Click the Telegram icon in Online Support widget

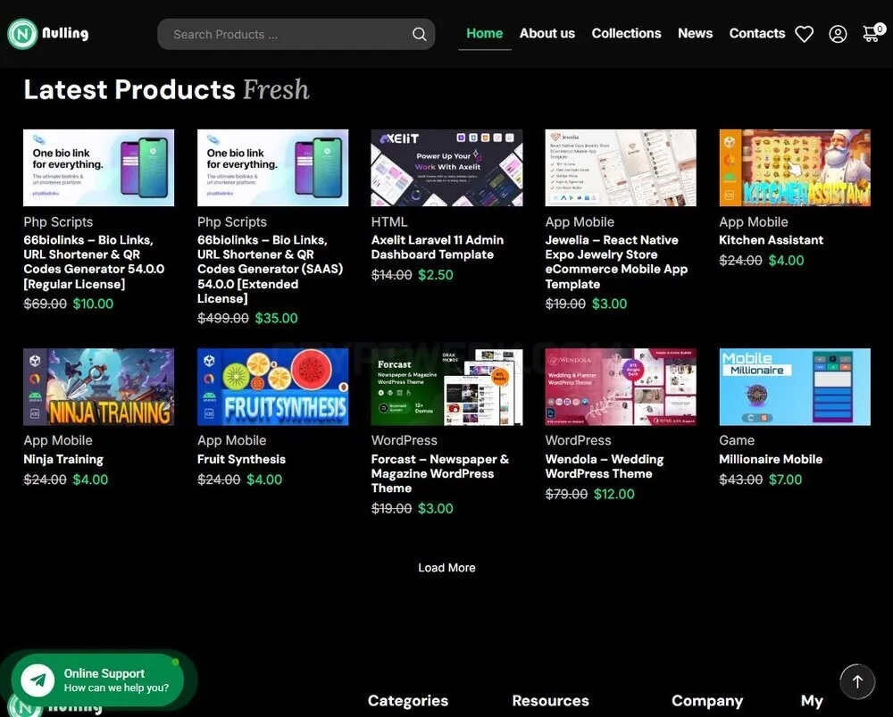click(x=38, y=680)
